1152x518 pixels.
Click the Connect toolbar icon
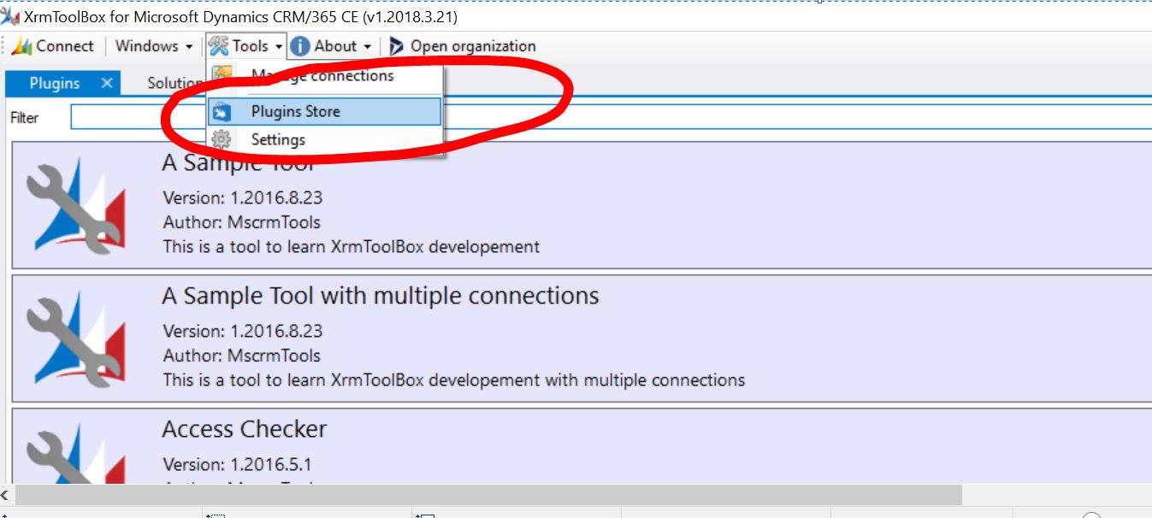[21, 46]
